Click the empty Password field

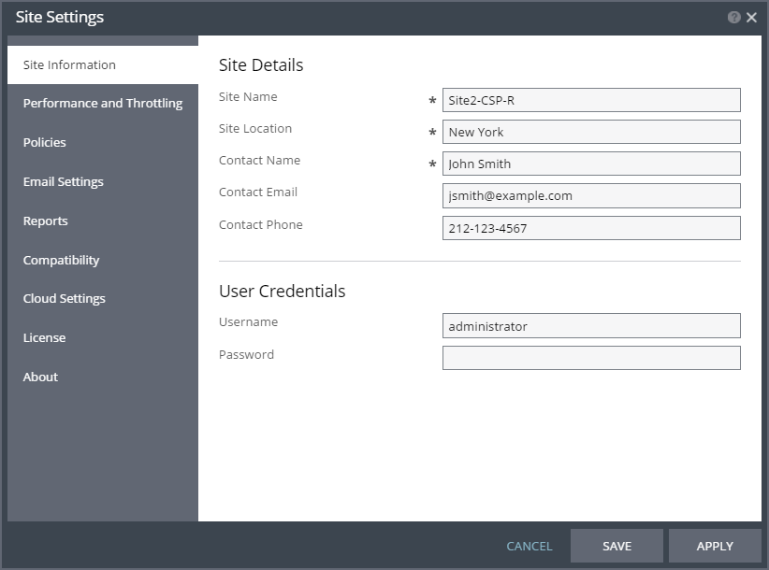[591, 358]
